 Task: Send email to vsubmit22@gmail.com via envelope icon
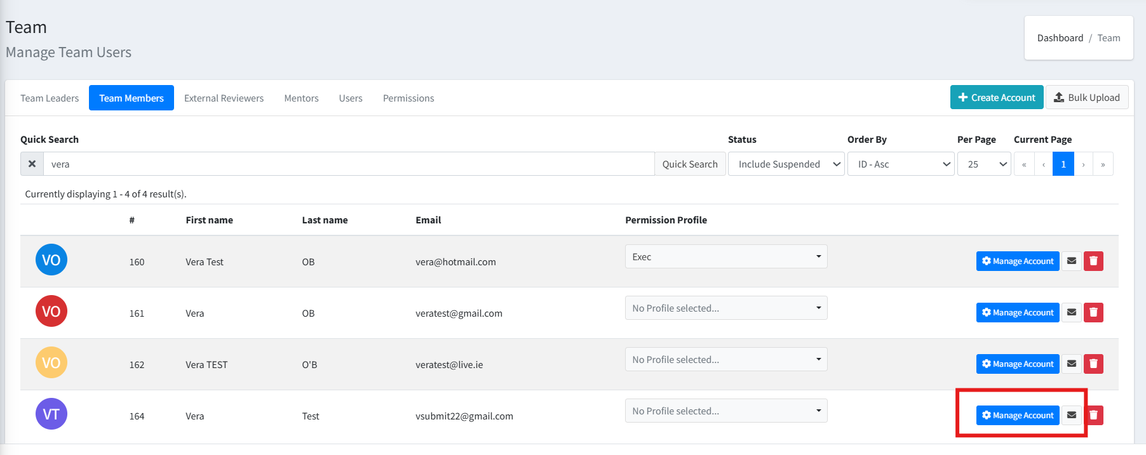point(1072,415)
